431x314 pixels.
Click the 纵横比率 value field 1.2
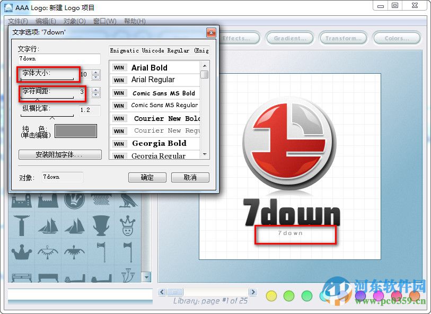[x=90, y=110]
